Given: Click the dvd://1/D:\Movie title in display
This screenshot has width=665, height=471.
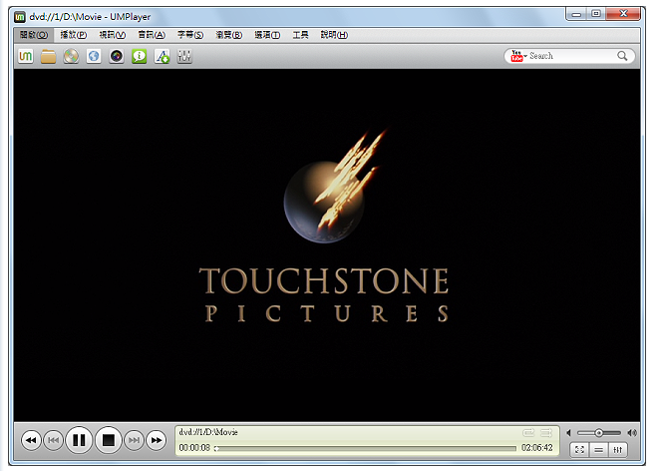Looking at the screenshot, I should coord(208,432).
